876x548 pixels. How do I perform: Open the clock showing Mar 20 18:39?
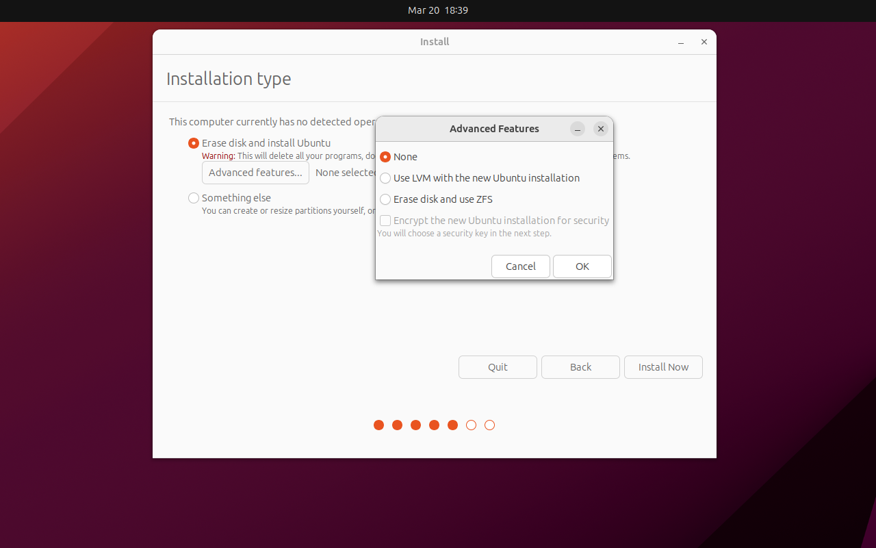pyautogui.click(x=438, y=10)
